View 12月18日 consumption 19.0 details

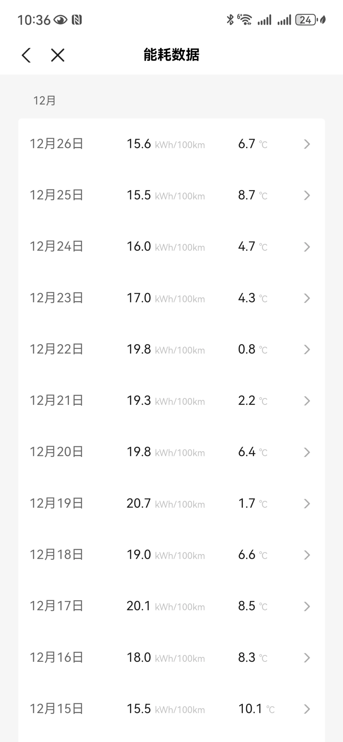[x=139, y=555]
